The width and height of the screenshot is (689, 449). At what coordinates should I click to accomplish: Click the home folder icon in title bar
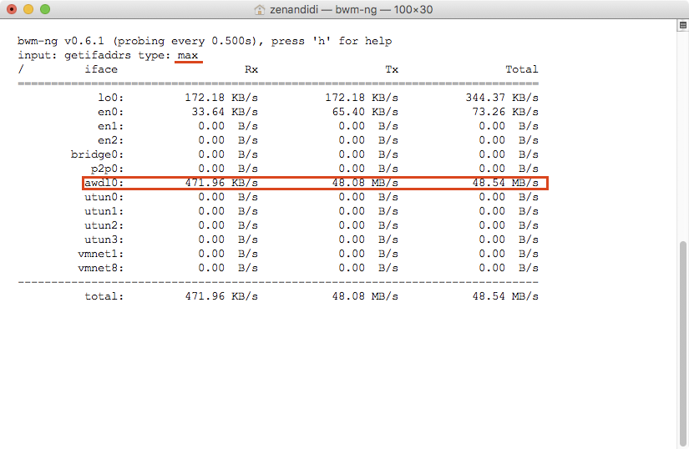point(260,10)
